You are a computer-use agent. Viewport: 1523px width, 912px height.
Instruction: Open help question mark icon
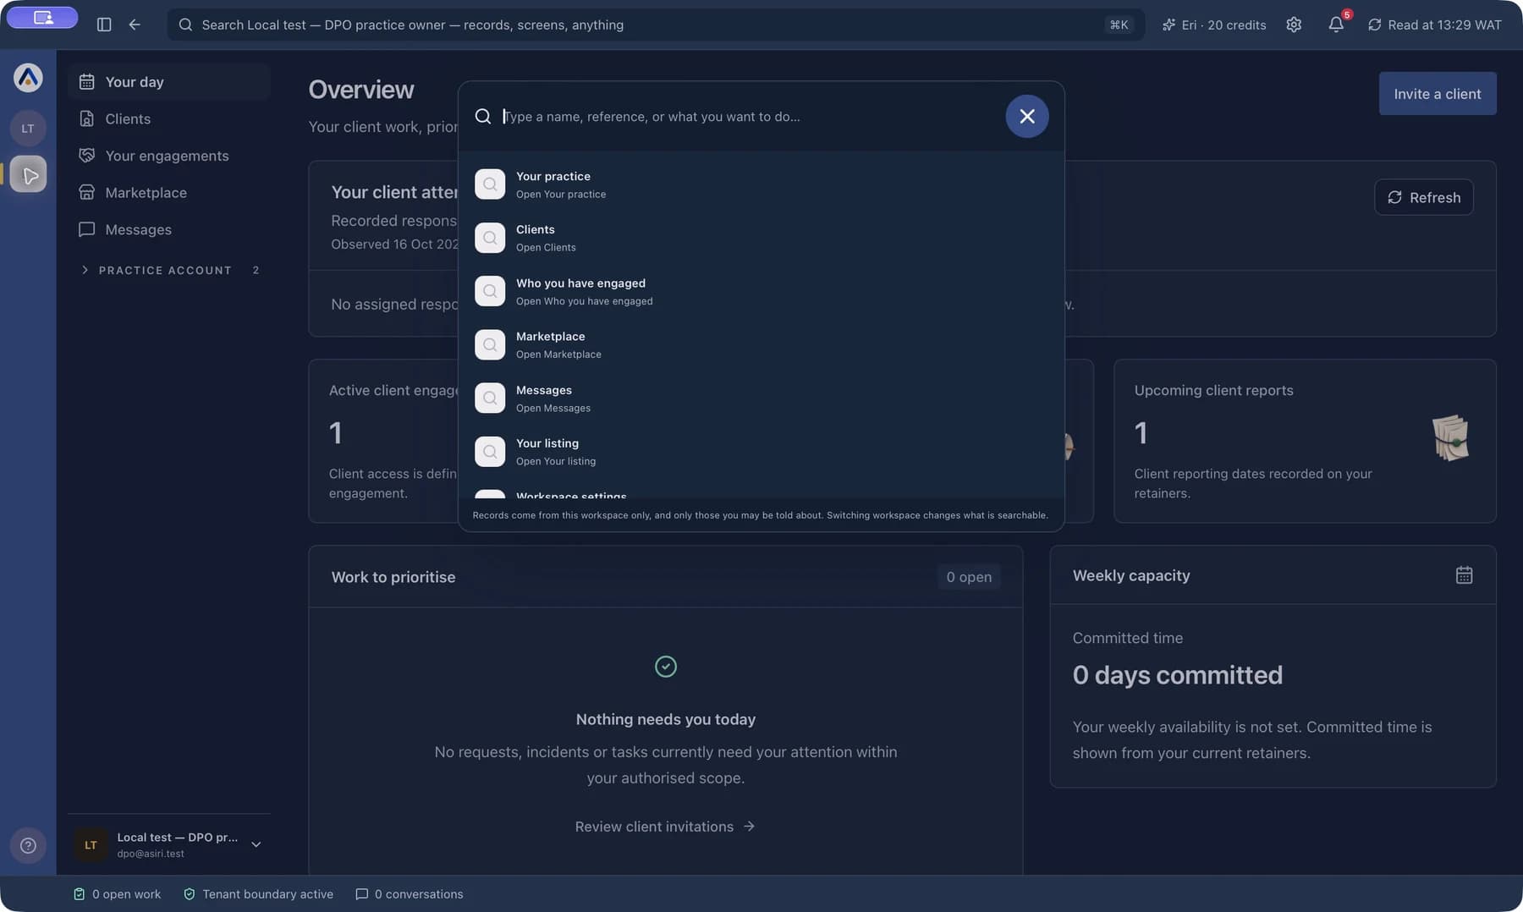[28, 845]
